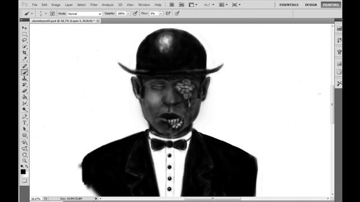The width and height of the screenshot is (360, 202).
Task: Open the Swatches grid panel icon
Action: pyautogui.click(x=339, y=63)
